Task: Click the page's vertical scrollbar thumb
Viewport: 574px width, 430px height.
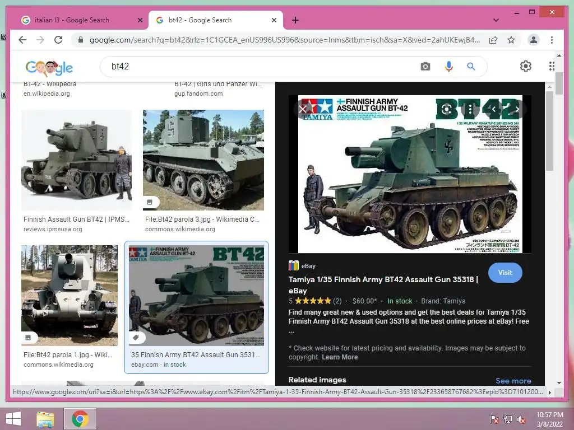Action: click(559, 84)
